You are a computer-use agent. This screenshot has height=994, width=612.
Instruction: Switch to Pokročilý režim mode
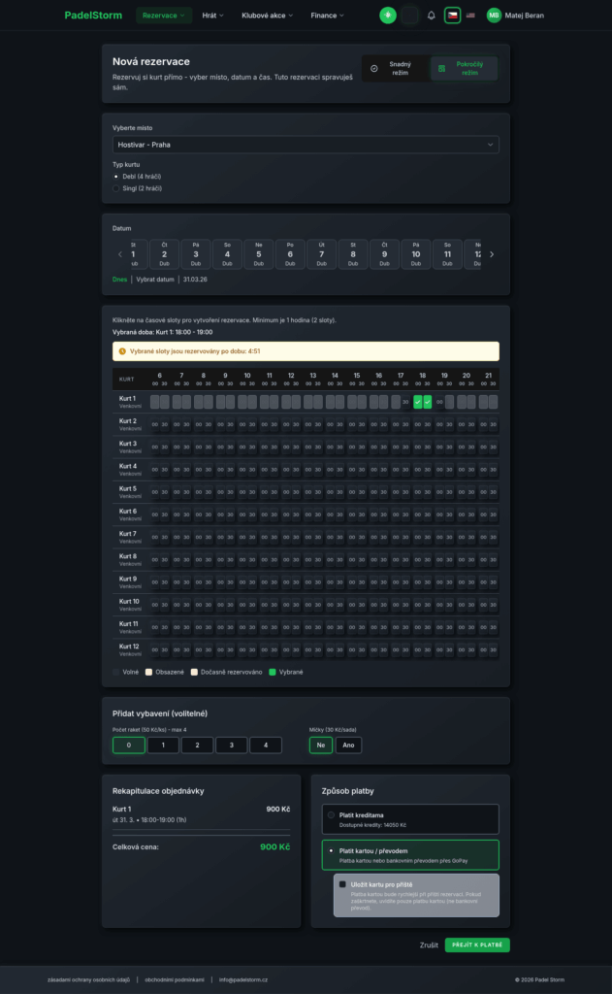pos(464,69)
